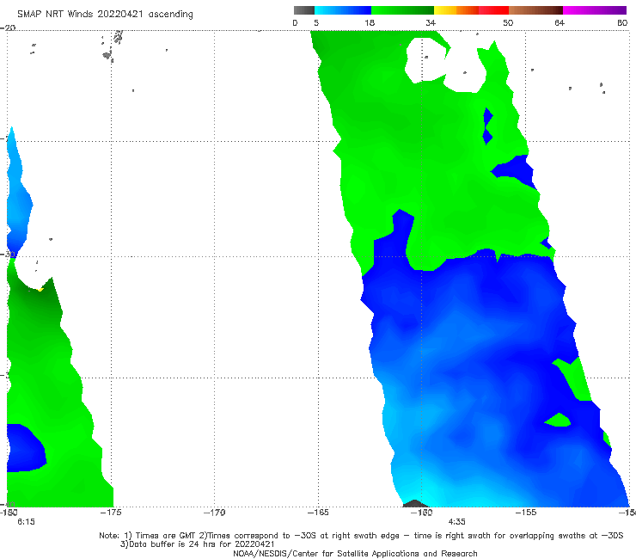The width and height of the screenshot is (636, 559).
Task: Click the brown 50–64 colorbar segment
Action: click(535, 10)
